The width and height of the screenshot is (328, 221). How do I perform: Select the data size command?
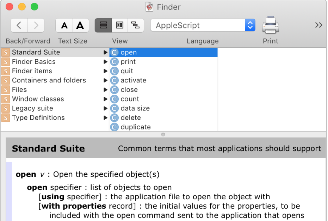[163, 108]
